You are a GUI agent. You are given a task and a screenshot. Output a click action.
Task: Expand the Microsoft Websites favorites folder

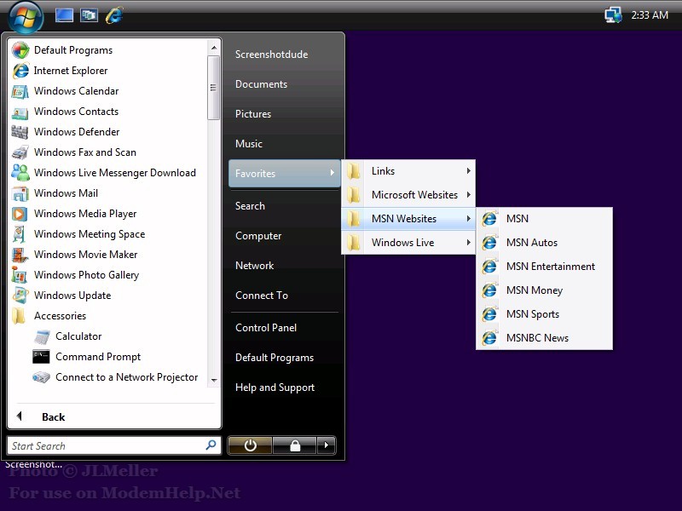click(x=413, y=195)
